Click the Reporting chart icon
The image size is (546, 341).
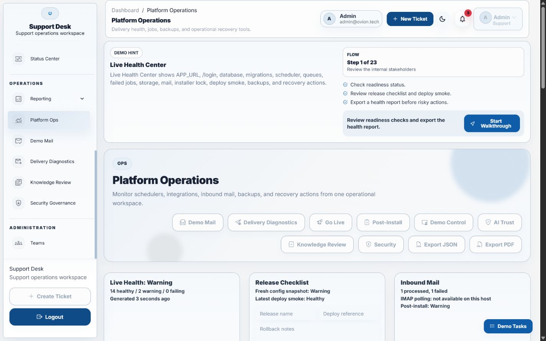pos(18,99)
